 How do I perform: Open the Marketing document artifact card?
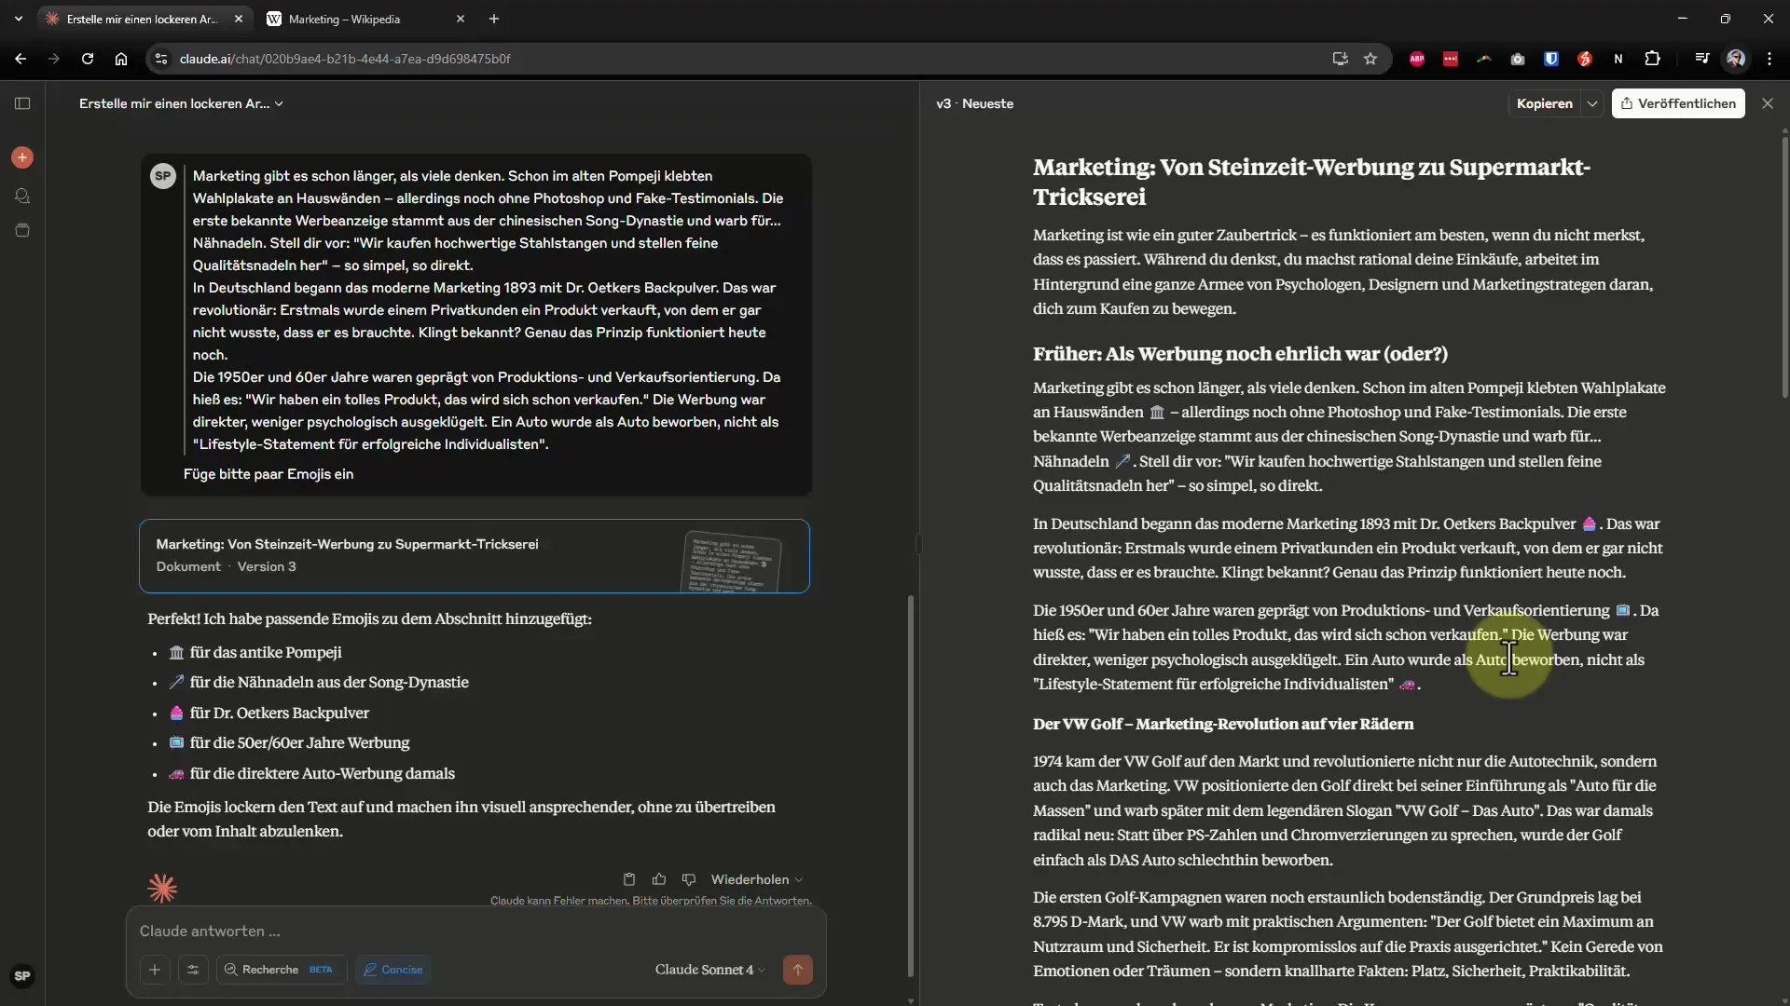[475, 556]
